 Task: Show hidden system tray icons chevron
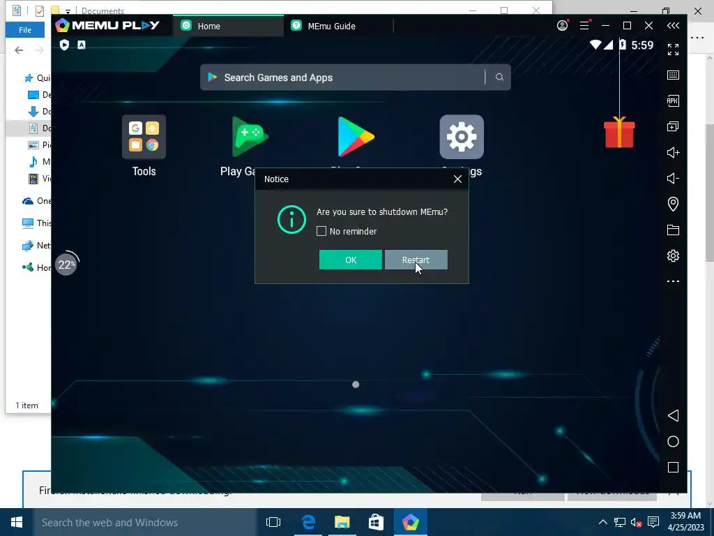point(603,522)
